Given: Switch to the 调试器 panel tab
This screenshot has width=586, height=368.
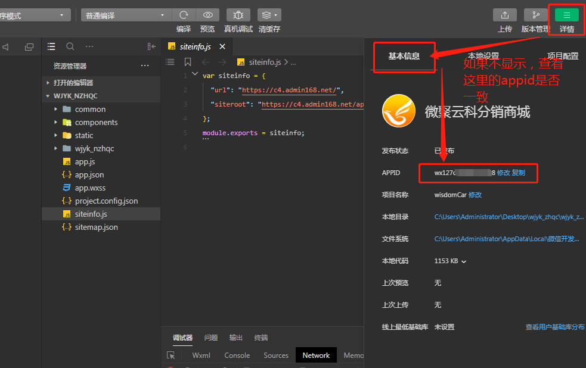Looking at the screenshot, I should tap(182, 338).
